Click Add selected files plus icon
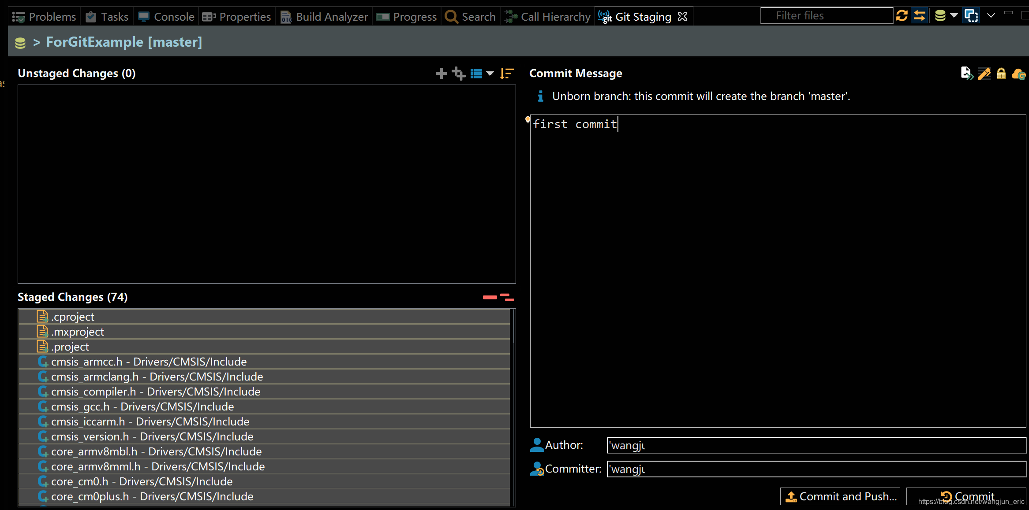The image size is (1029, 510). (x=441, y=74)
